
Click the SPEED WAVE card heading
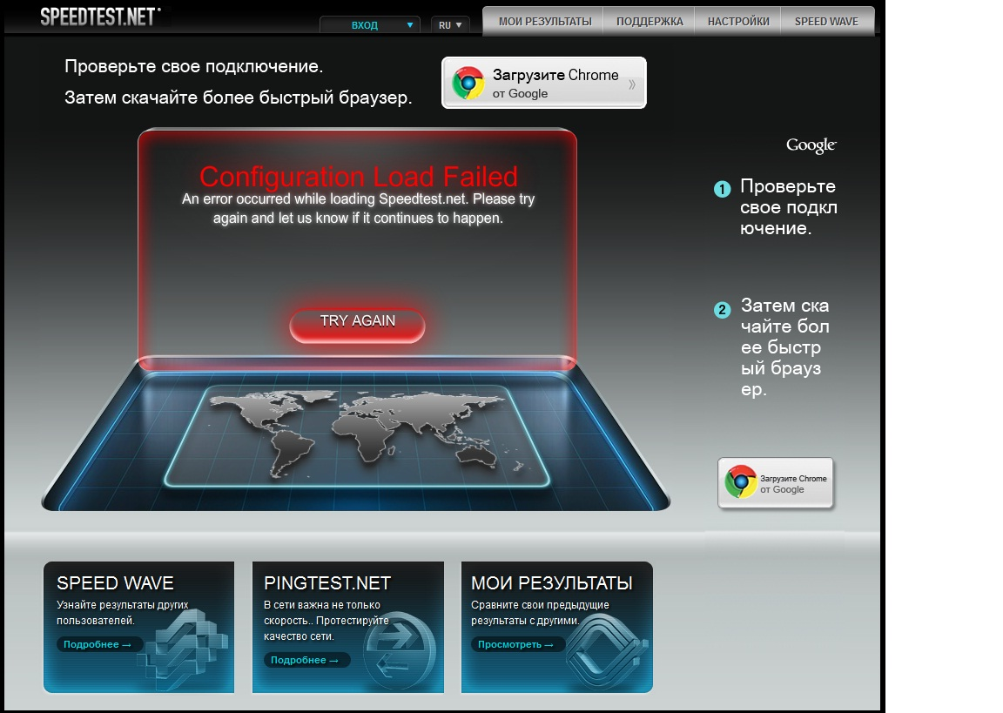115,583
